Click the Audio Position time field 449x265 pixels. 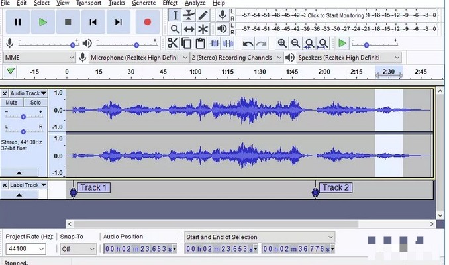pyautogui.click(x=140, y=249)
